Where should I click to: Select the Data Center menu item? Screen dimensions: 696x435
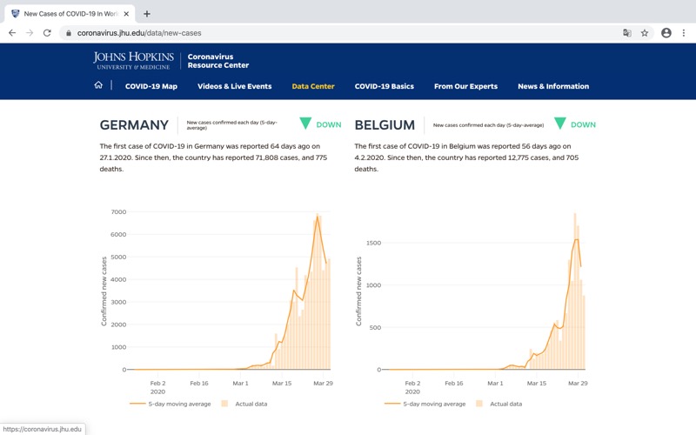[x=313, y=86]
